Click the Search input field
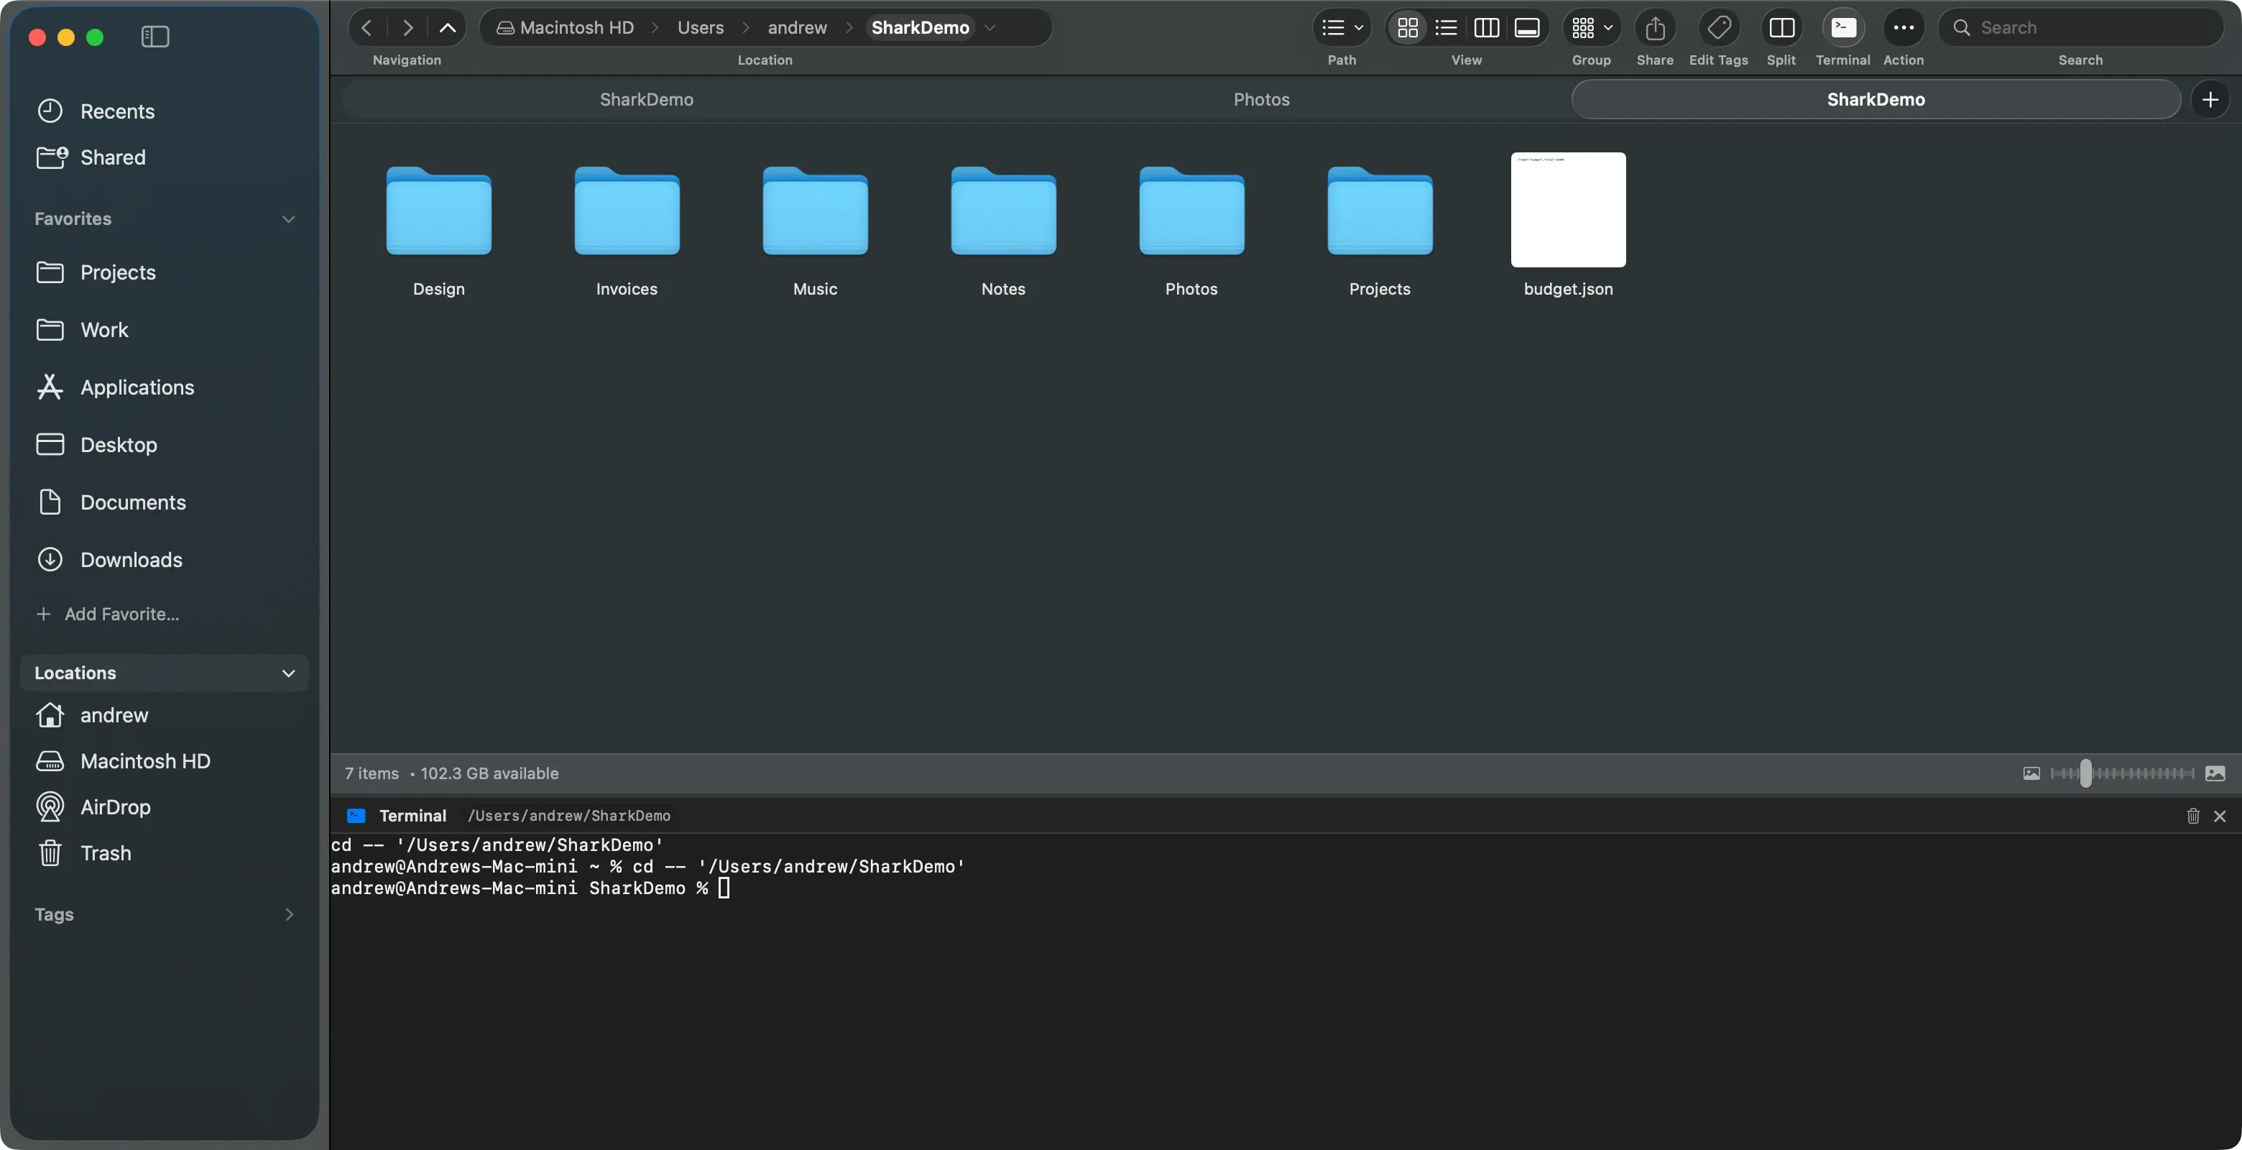The width and height of the screenshot is (2242, 1150). point(2080,28)
